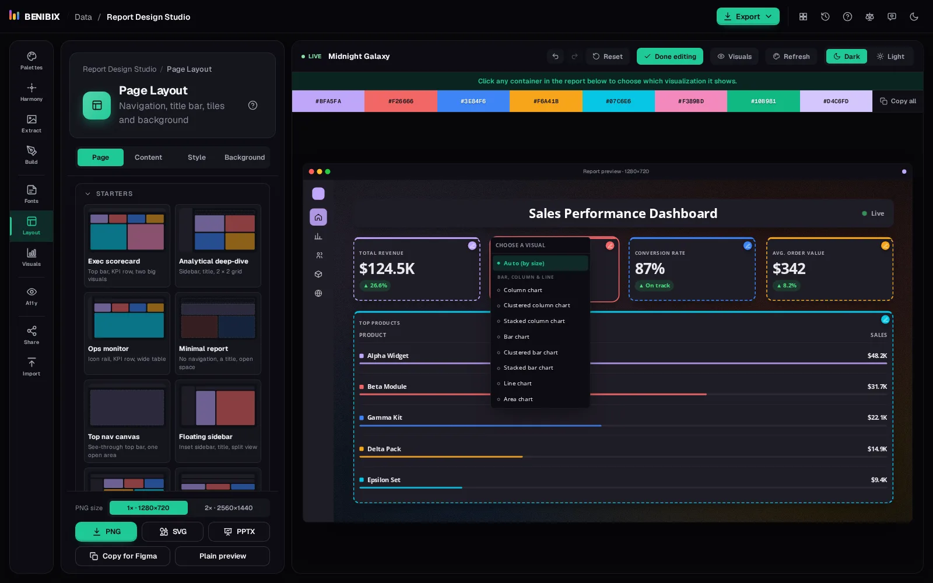Choose Stacked column chart from menu
The width and height of the screenshot is (933, 583).
click(540, 321)
